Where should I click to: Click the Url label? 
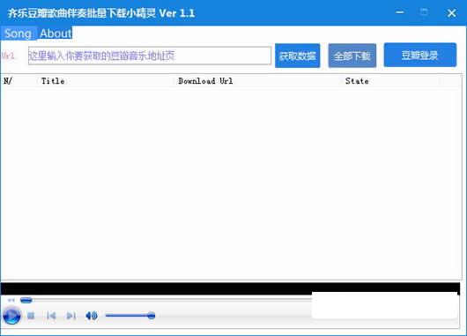point(8,56)
